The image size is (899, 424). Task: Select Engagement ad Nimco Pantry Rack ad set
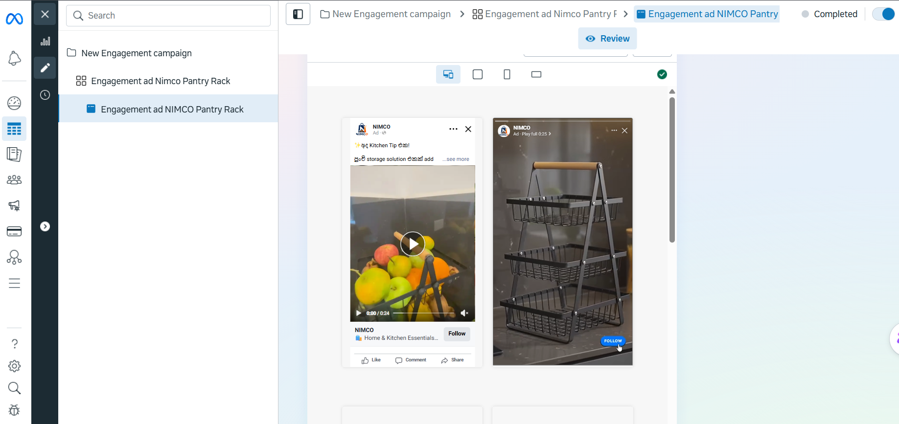pyautogui.click(x=161, y=81)
